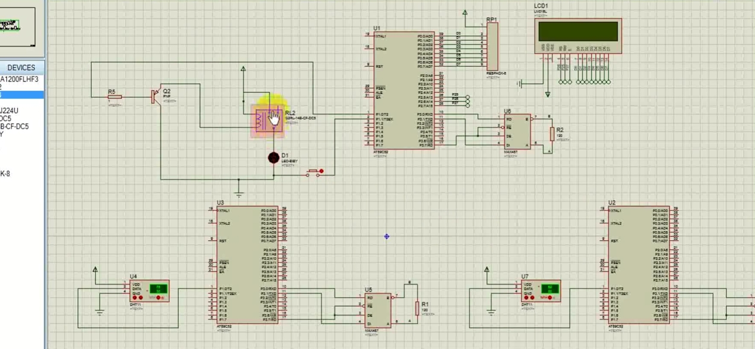
Task: Select the RP1 resistor pack
Action: click(x=492, y=46)
